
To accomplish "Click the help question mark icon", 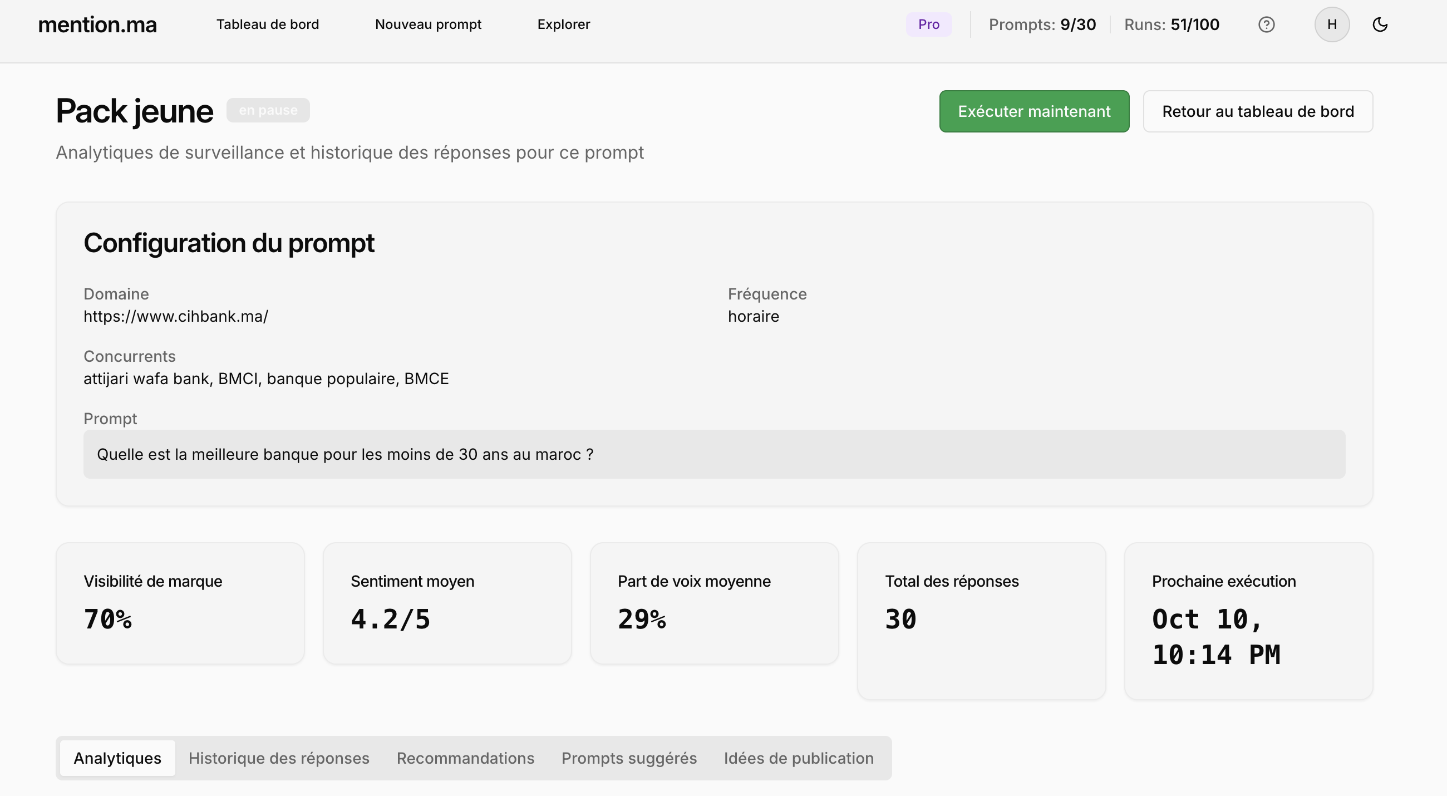I will point(1266,24).
